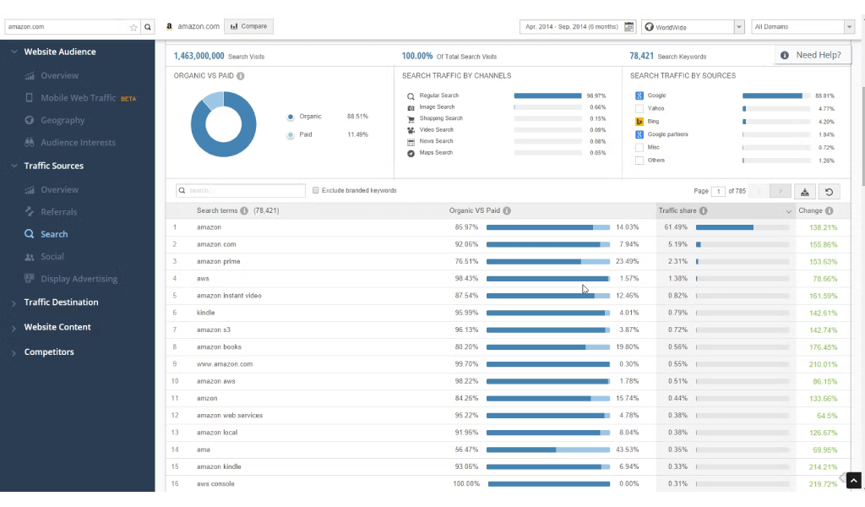Click the search terms filter input

pyautogui.click(x=241, y=190)
